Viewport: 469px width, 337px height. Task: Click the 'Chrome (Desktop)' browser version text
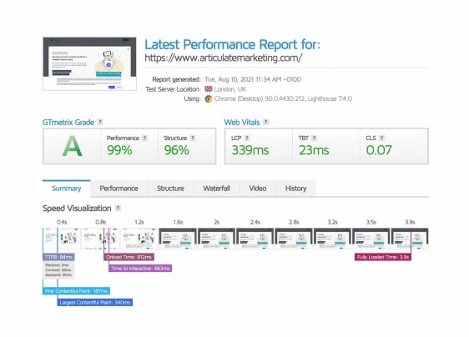239,98
